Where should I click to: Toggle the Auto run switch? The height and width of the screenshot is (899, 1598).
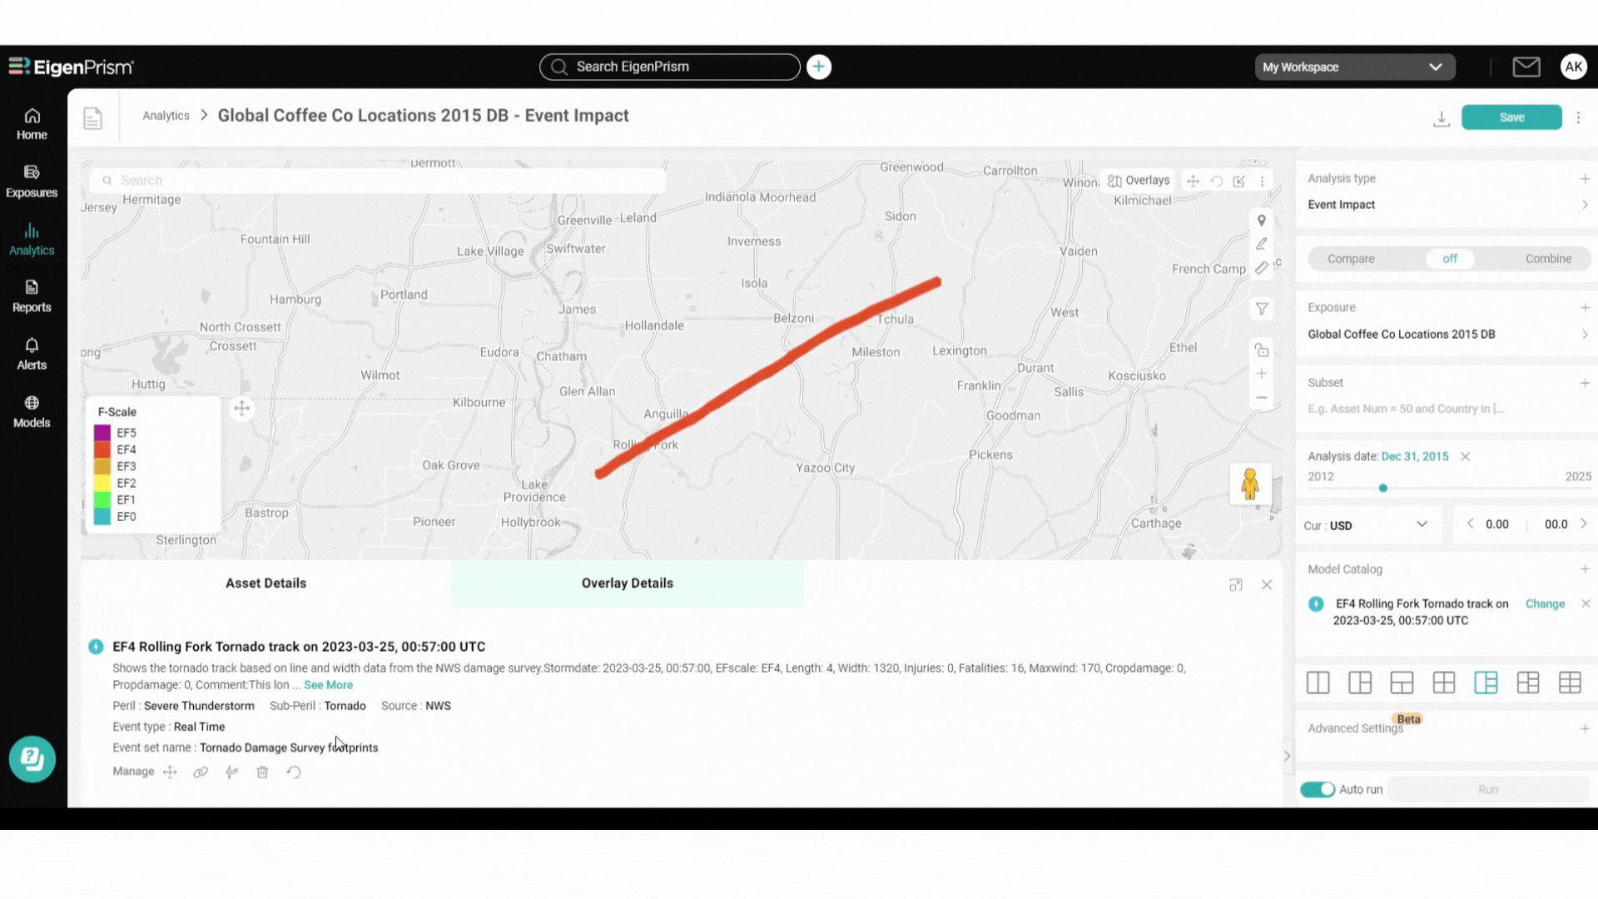click(x=1318, y=789)
